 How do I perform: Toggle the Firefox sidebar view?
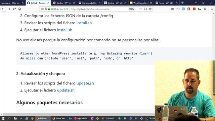pyautogui.click(x=178, y=9)
